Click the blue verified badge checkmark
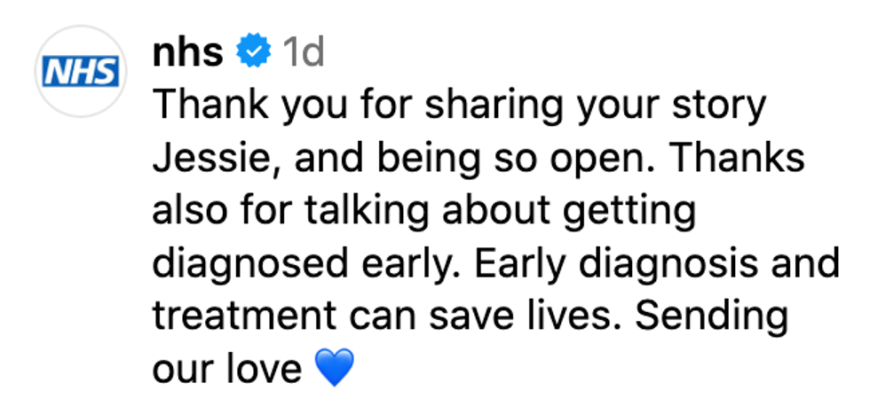Screen dimensions: 870x414 [253, 54]
